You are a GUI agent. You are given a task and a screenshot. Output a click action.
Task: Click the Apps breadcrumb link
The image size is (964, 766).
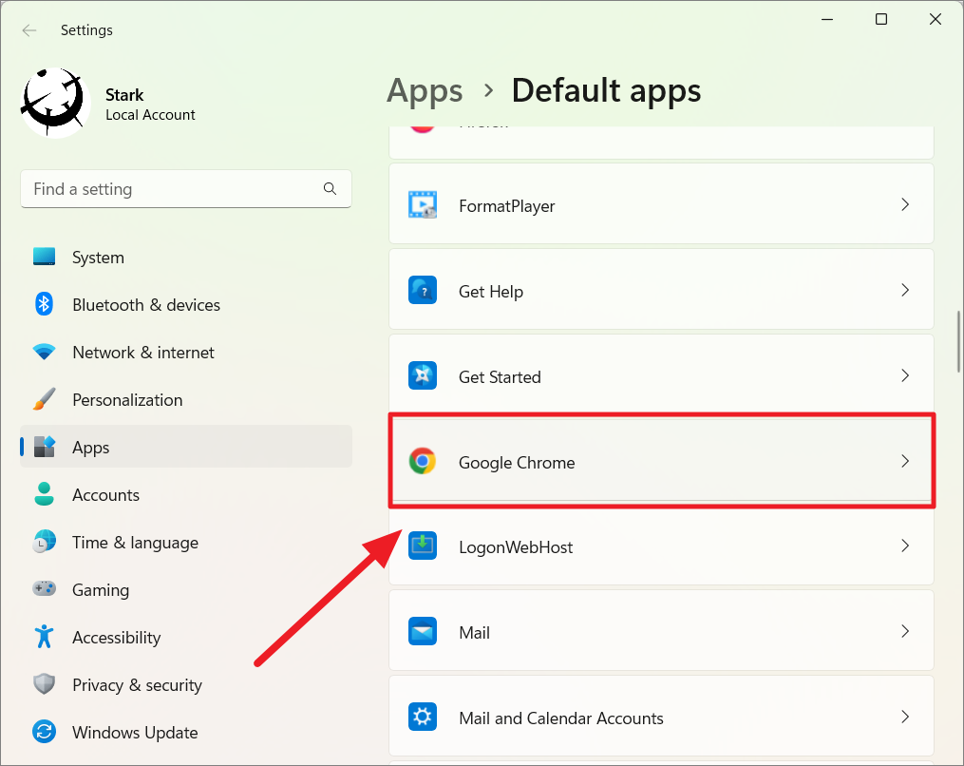point(425,91)
